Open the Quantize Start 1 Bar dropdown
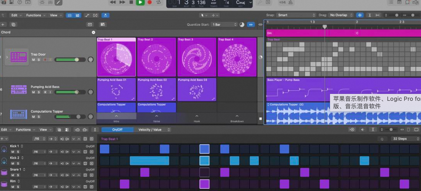Image resolution: width=421 pixels, height=191 pixels. click(224, 25)
